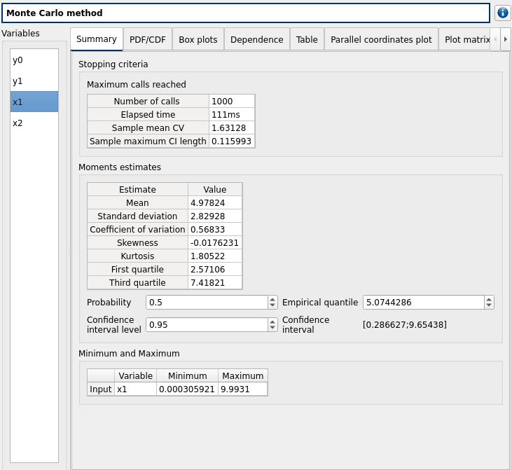
Task: Increase the Empirical quantile value
Action: [489, 299]
